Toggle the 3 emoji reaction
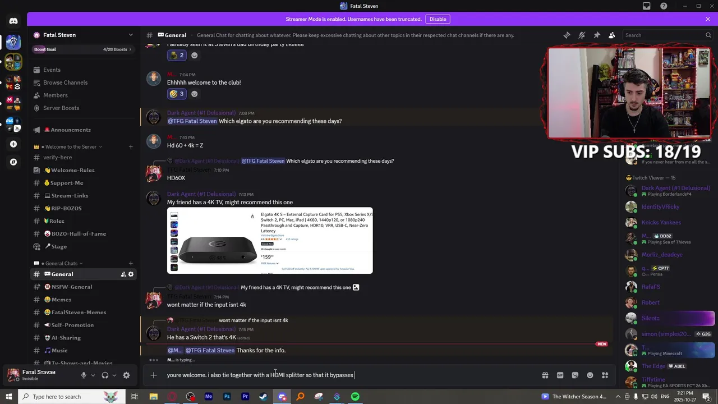The height and width of the screenshot is (404, 718). pyautogui.click(x=177, y=94)
